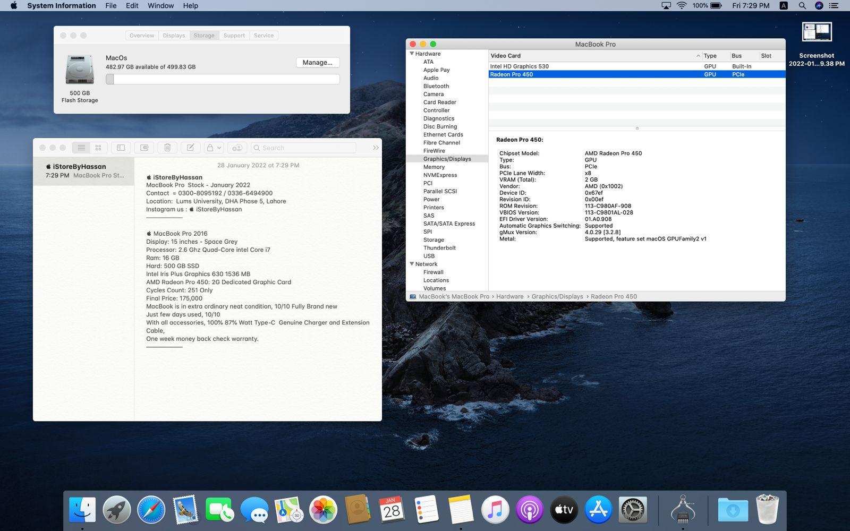Add people to the note
The image size is (850, 531).
point(237,148)
